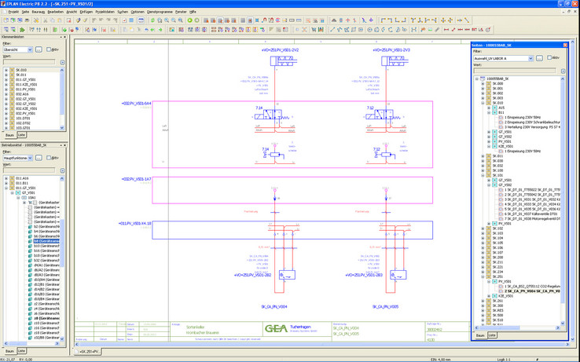This screenshot has height=362, width=580.
Task: Enable Aktiv checkbox in Klemmenleisten panel
Action: coord(50,49)
